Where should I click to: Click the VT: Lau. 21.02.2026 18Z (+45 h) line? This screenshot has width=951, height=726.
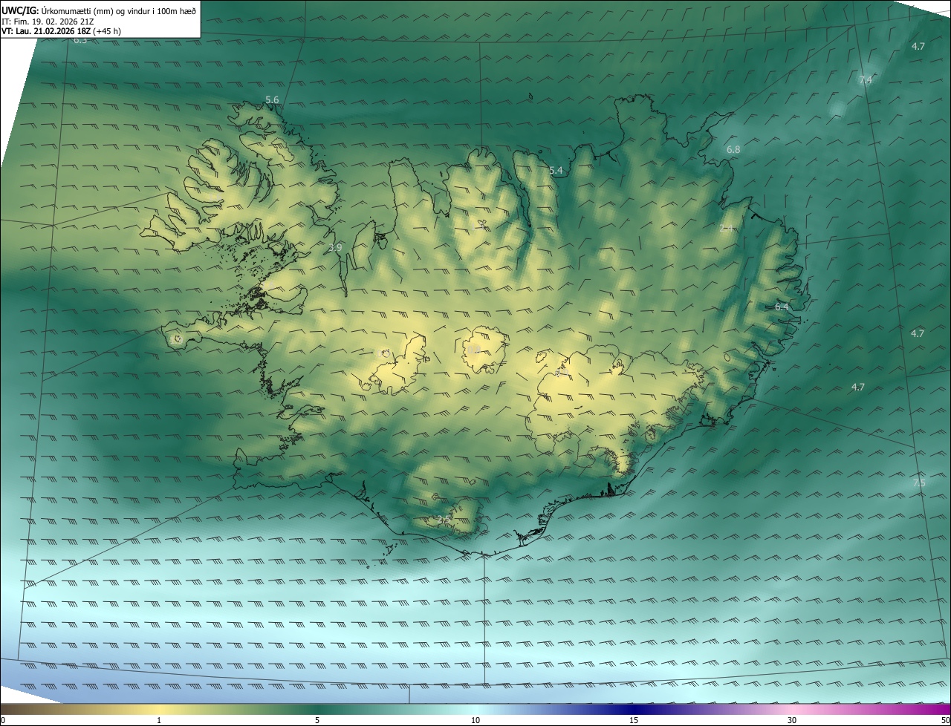(x=61, y=31)
